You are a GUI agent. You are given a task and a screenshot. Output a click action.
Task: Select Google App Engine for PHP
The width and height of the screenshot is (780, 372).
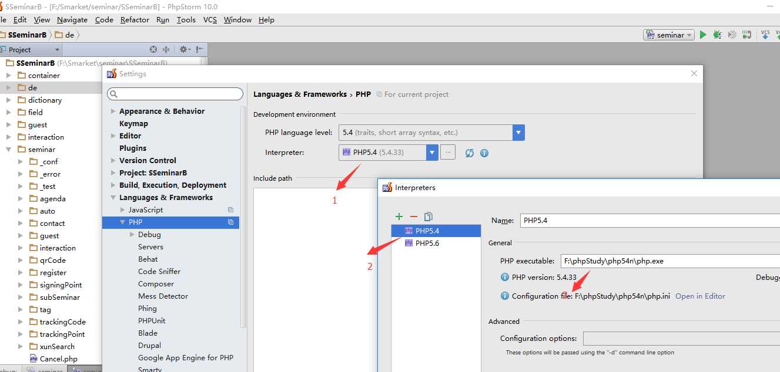pyautogui.click(x=186, y=357)
